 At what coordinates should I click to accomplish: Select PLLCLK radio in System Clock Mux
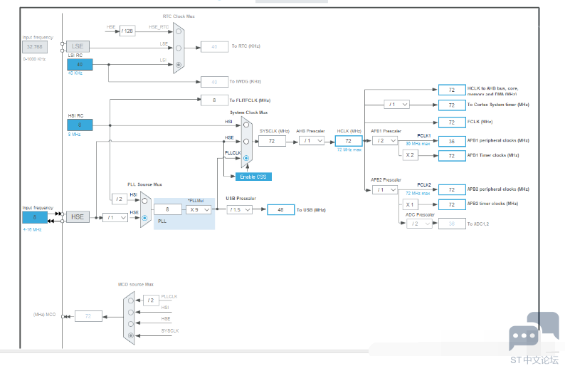(x=246, y=158)
